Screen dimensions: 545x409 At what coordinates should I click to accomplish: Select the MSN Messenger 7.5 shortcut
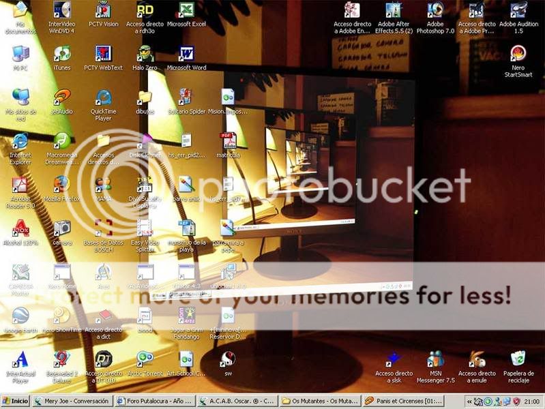(x=435, y=359)
